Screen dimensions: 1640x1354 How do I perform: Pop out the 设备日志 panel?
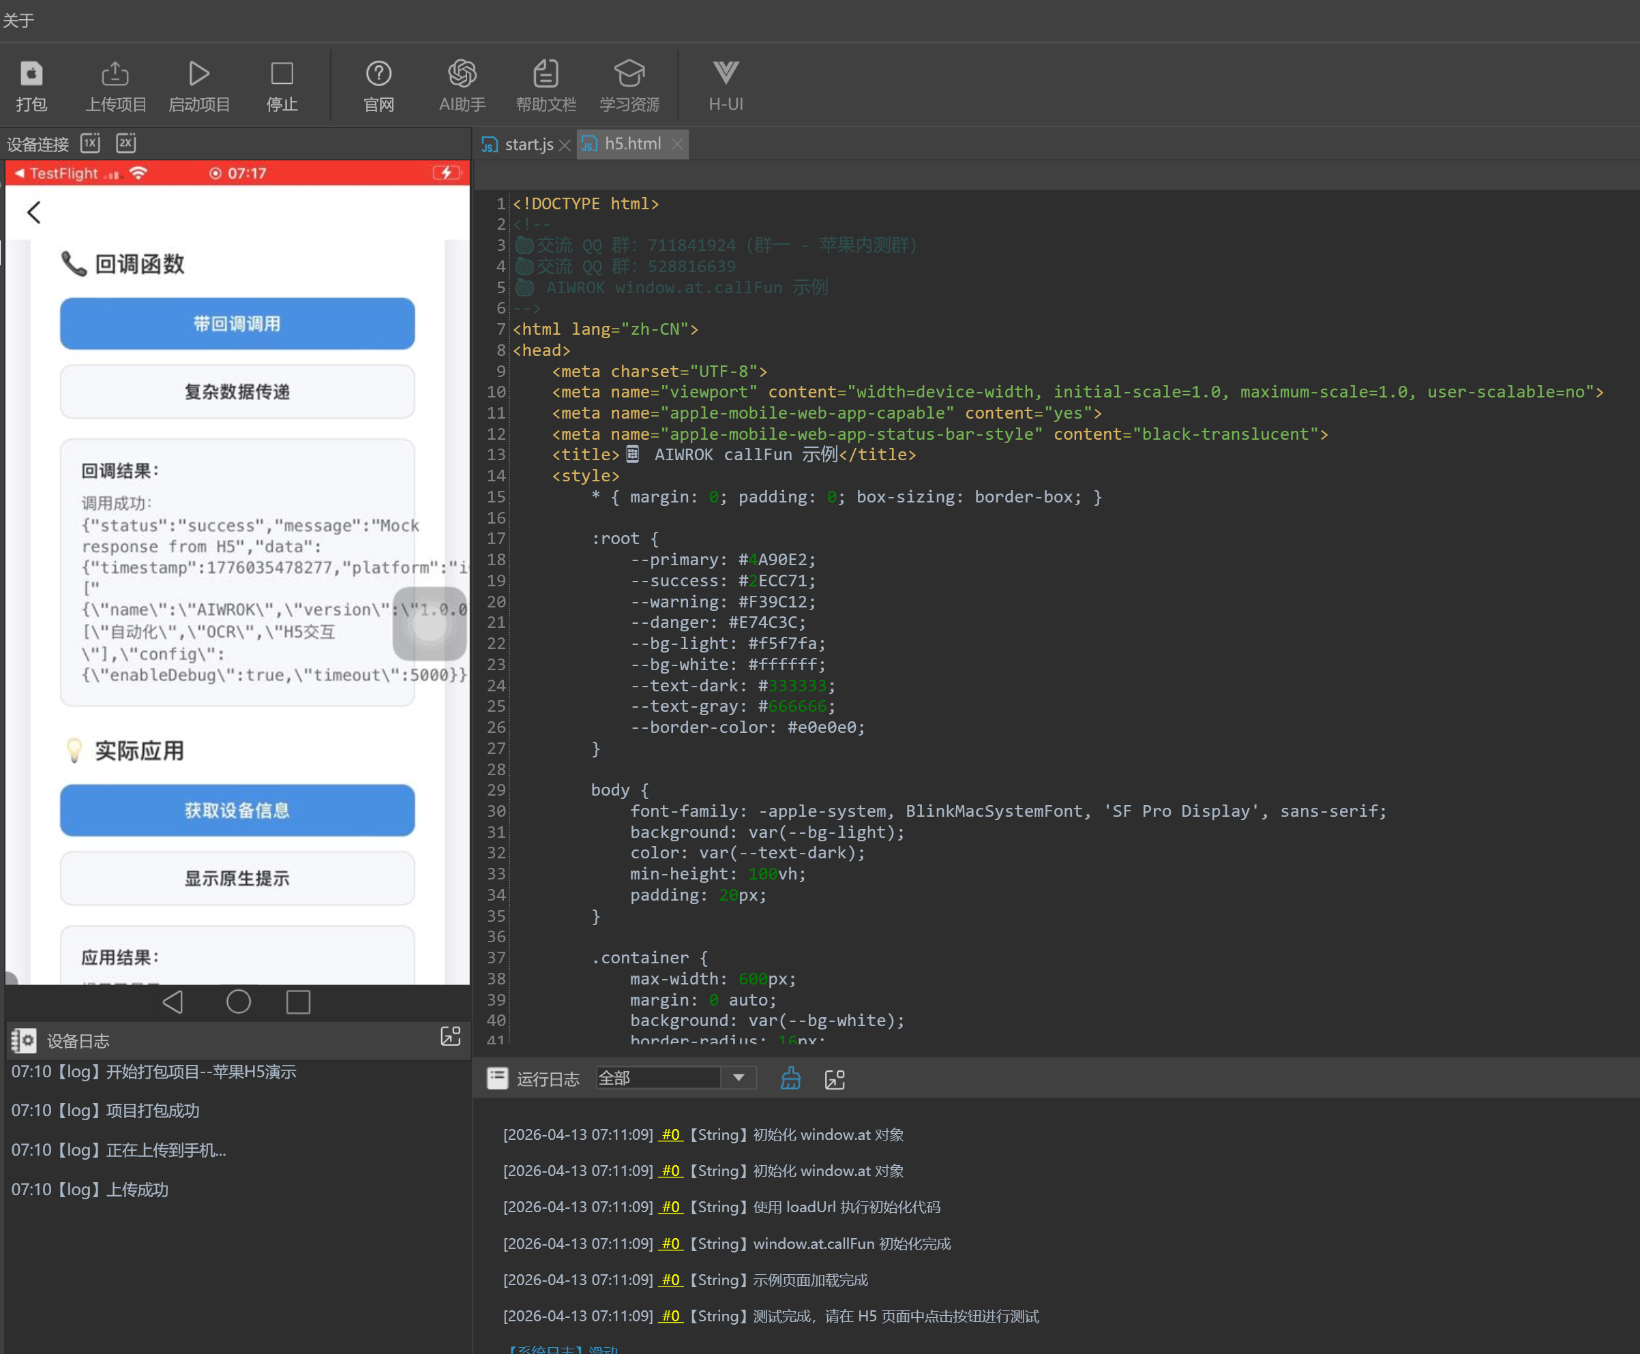coord(450,1036)
